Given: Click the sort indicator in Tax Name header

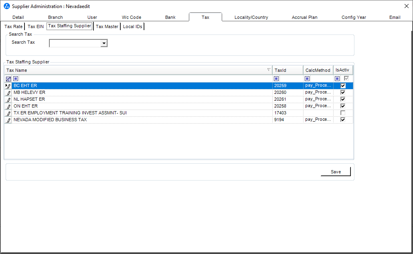Looking at the screenshot, I should click(x=269, y=70).
